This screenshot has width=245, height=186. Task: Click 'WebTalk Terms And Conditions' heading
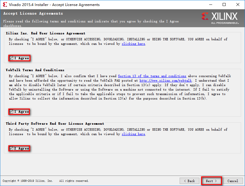point(35,70)
